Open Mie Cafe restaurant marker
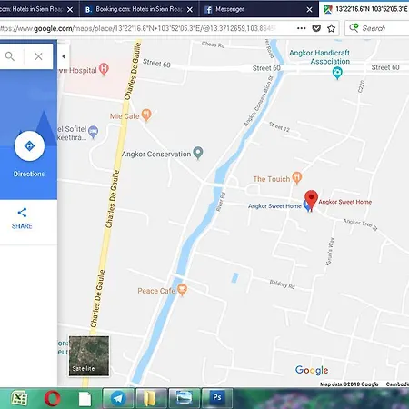The width and height of the screenshot is (409, 409). pyautogui.click(x=146, y=115)
